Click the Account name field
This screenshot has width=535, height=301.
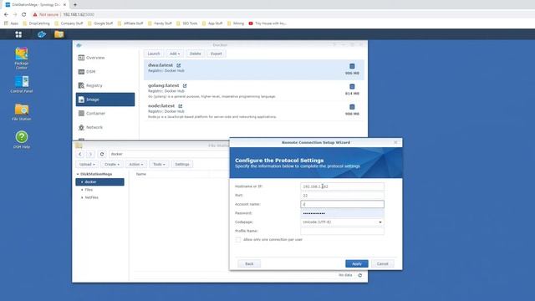coord(342,204)
